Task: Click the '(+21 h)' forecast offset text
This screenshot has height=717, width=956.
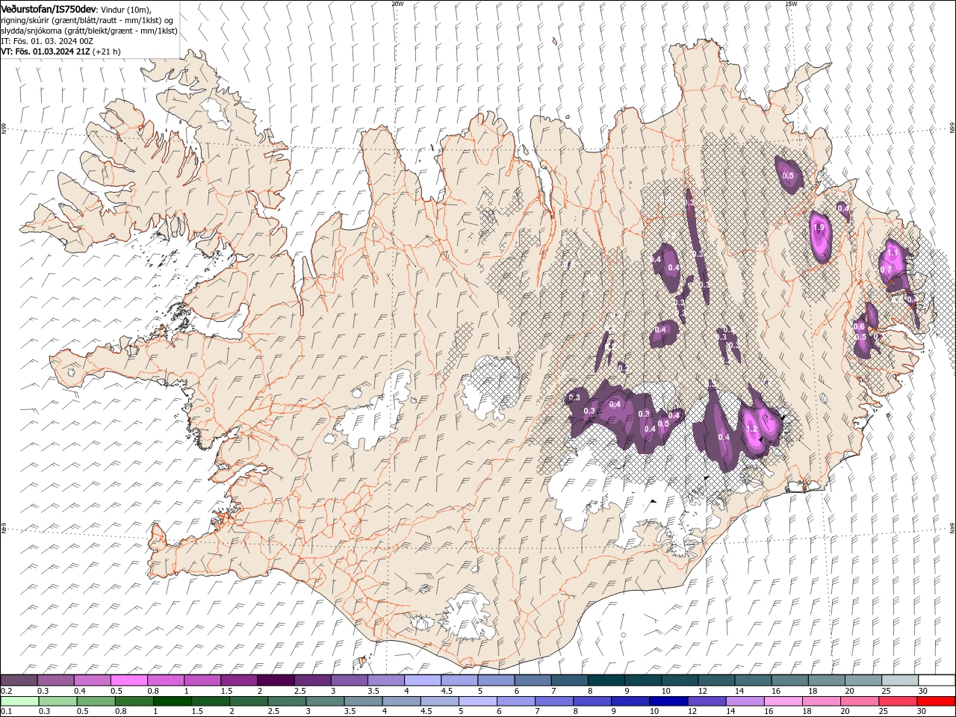Action: [x=107, y=52]
